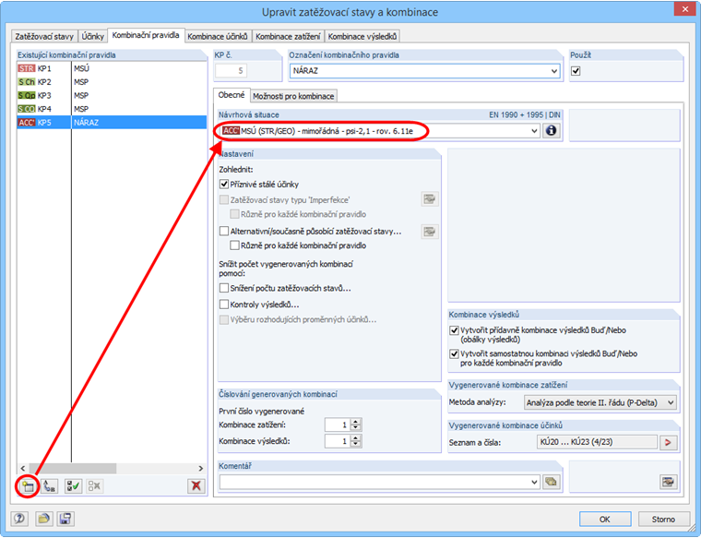The height and width of the screenshot is (538, 701).
Task: Toggle Vytvořit samostatnou kombinaci výsledků checkbox
Action: point(454,353)
